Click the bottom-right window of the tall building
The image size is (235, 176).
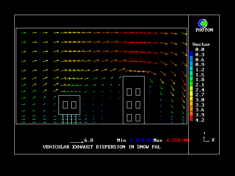coord(138,118)
